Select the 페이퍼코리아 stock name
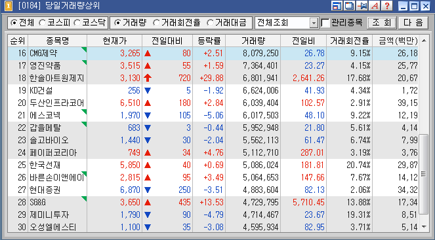Viewport: 435px width, 240px height. pyautogui.click(x=53, y=152)
